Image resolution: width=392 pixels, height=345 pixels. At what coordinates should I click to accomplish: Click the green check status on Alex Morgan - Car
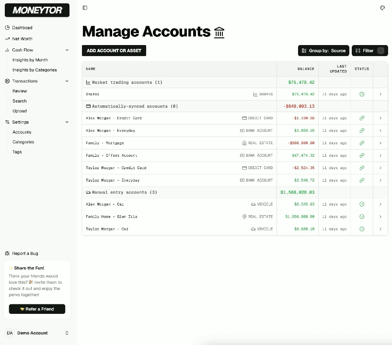pyautogui.click(x=362, y=204)
